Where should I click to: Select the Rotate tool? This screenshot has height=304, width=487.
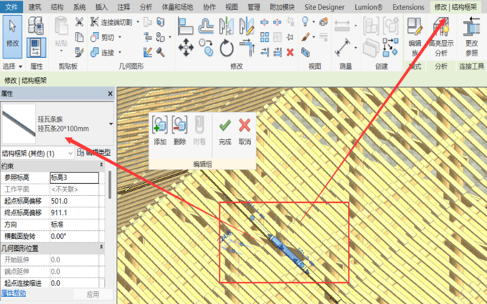pyautogui.click(x=226, y=47)
